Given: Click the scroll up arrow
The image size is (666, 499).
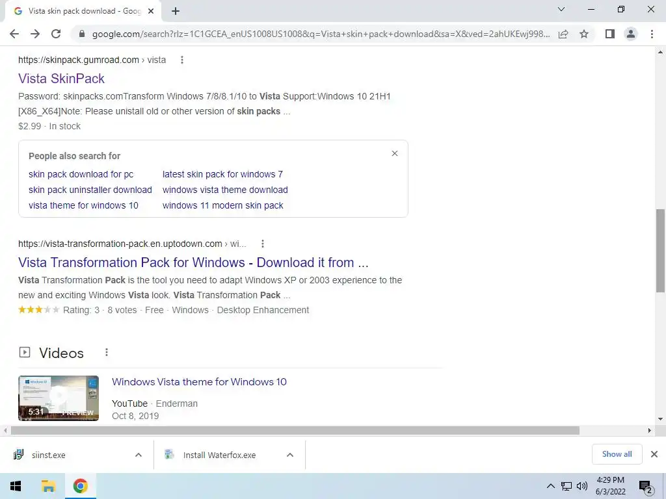Looking at the screenshot, I should [x=660, y=52].
